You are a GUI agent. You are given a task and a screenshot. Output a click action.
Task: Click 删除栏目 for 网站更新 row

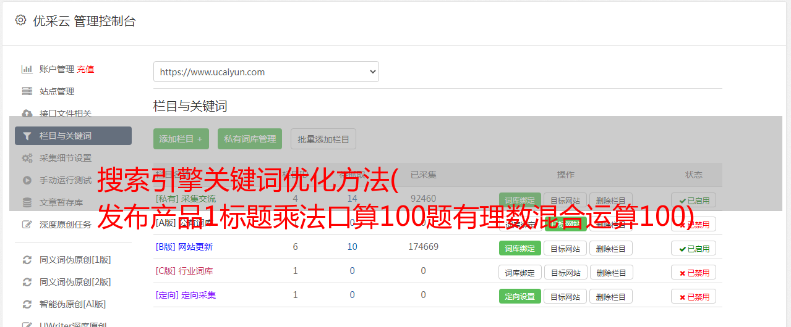point(611,248)
